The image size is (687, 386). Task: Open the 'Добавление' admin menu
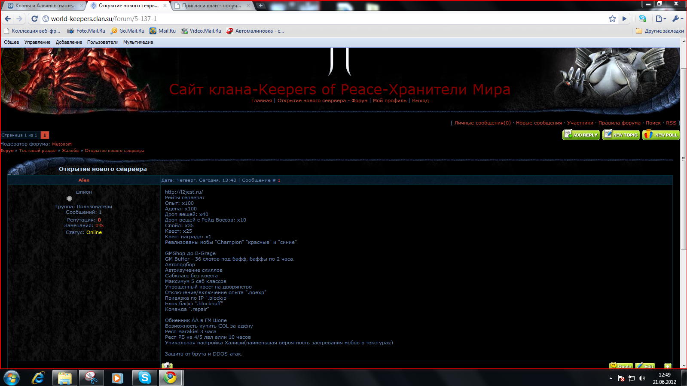click(x=69, y=42)
